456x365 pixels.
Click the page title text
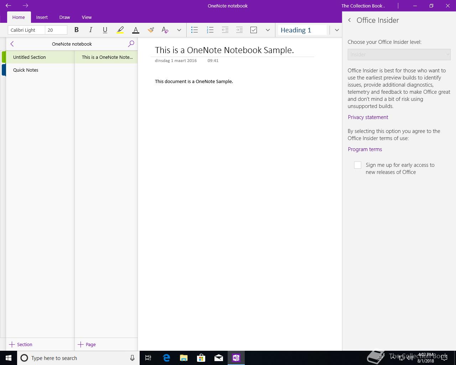point(224,50)
